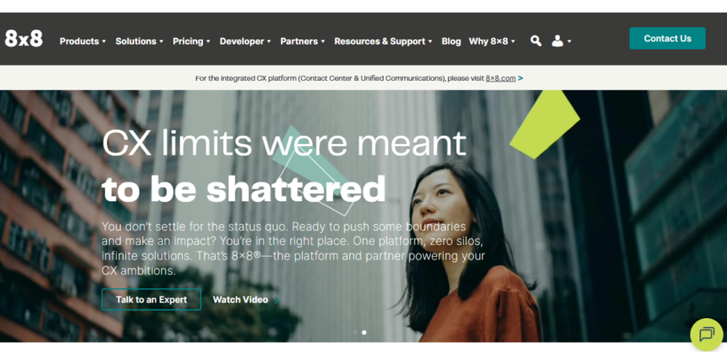Image resolution: width=727 pixels, height=363 pixels.
Task: Expand the Products dropdown menu
Action: coord(83,41)
